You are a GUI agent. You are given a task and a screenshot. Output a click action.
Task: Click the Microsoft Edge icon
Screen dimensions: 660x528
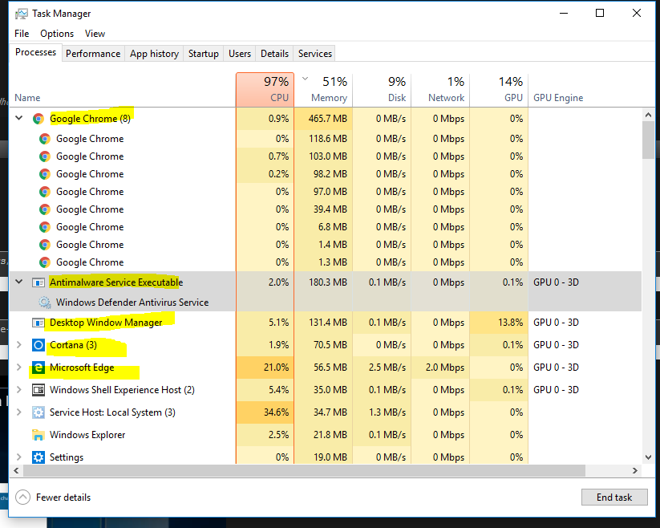pyautogui.click(x=38, y=368)
